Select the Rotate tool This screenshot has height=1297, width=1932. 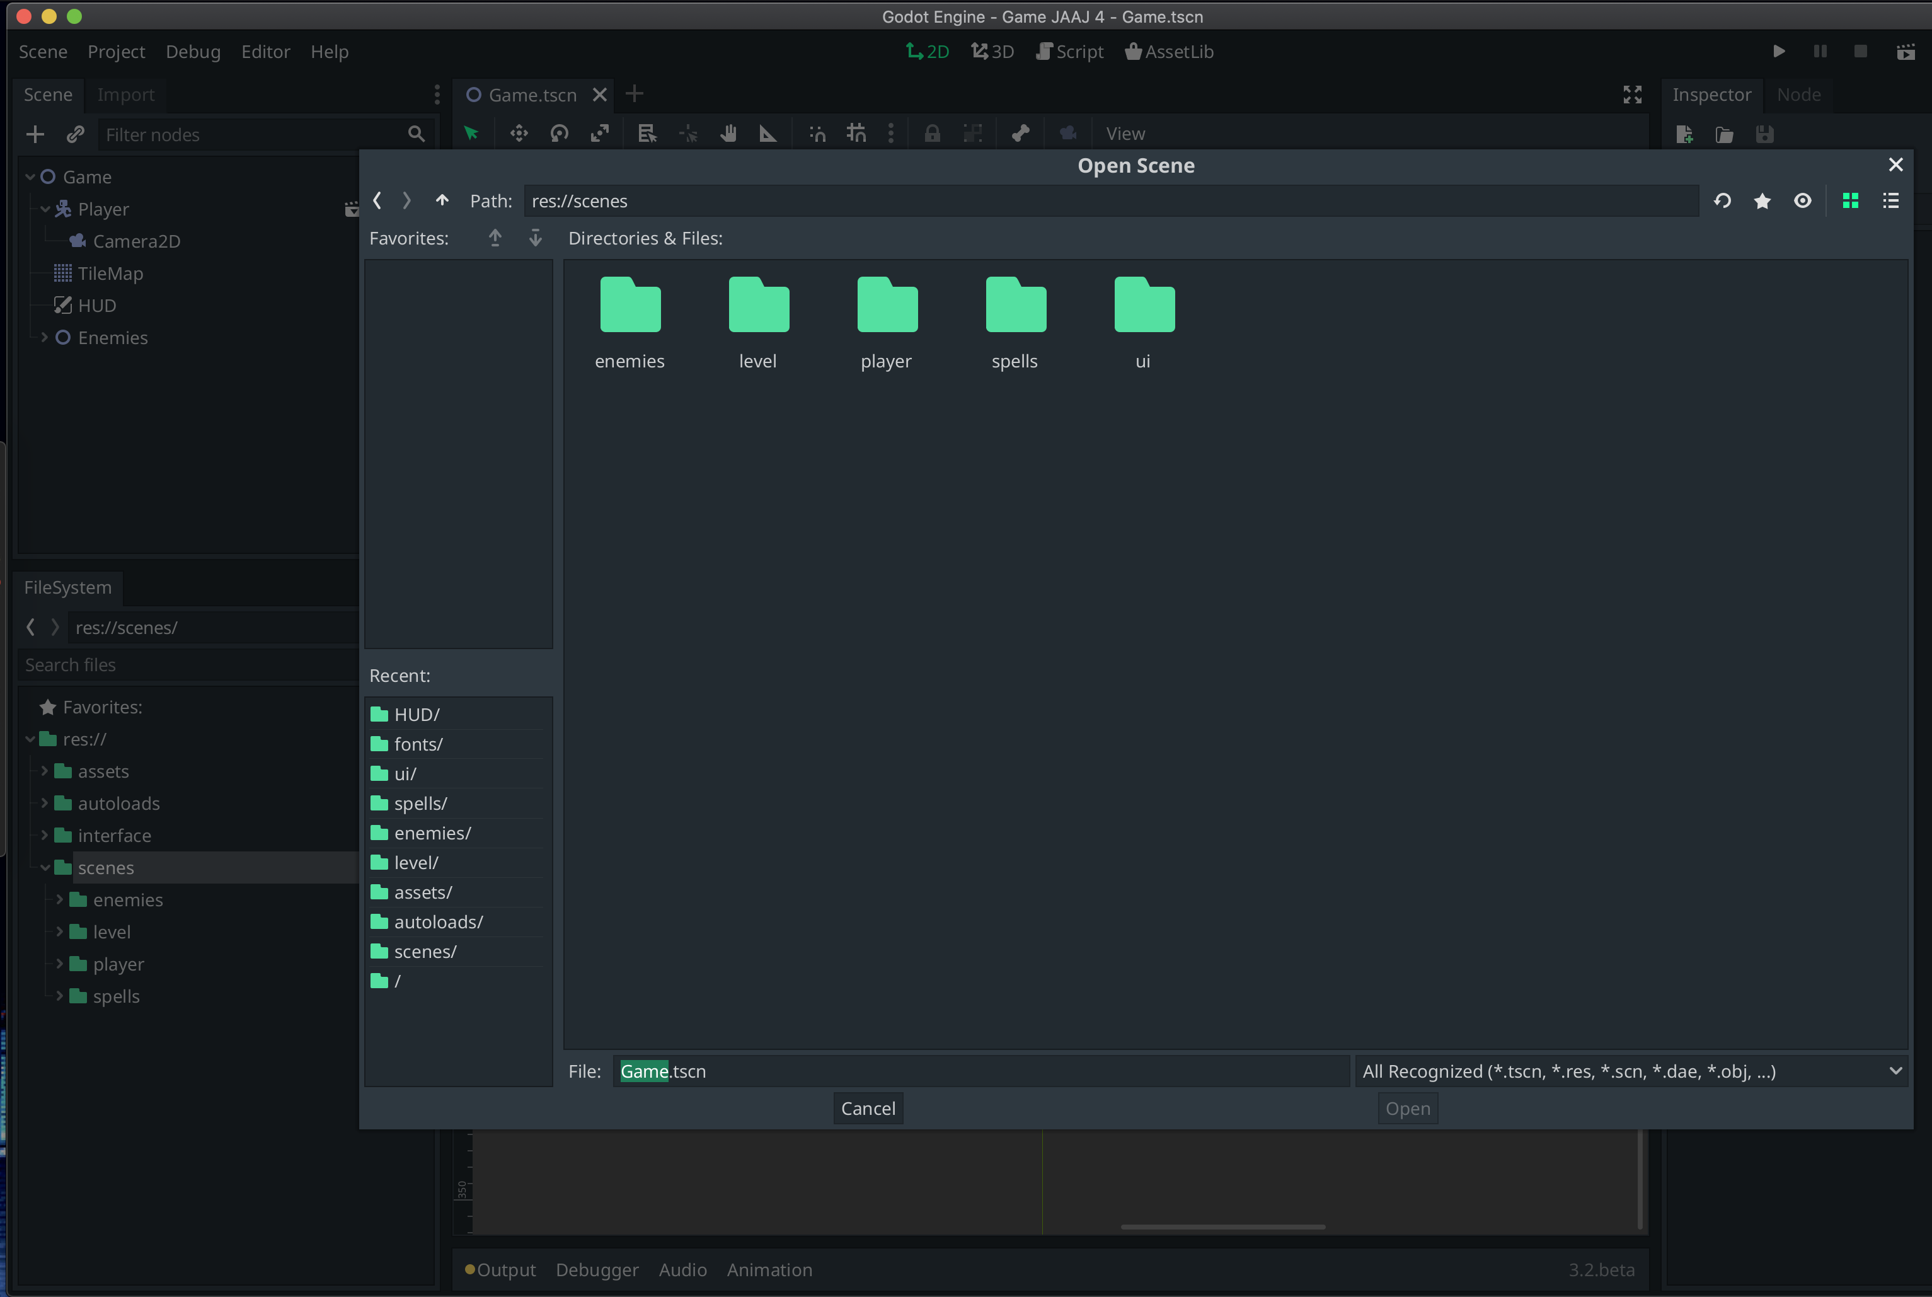tap(559, 132)
